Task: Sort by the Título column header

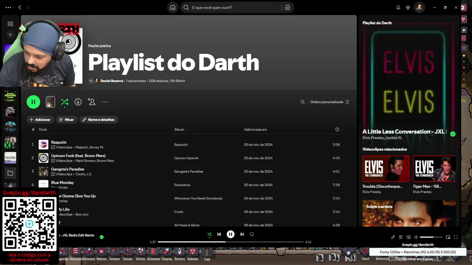Action: (x=43, y=130)
